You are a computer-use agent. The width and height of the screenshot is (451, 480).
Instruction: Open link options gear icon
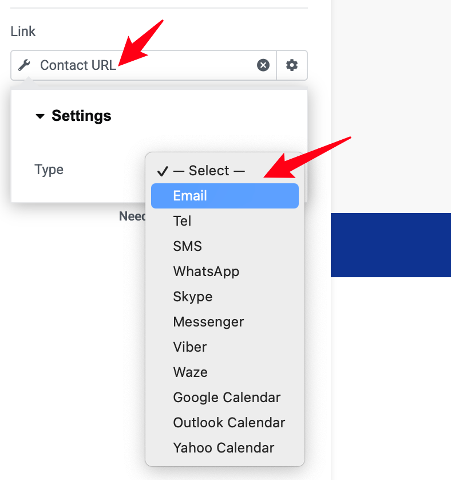point(292,65)
